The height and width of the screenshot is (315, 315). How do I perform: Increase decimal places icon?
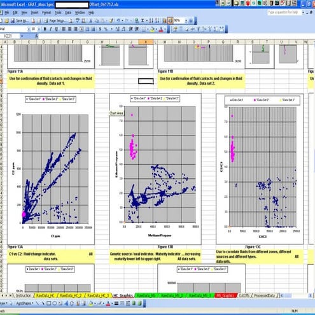pos(117,29)
